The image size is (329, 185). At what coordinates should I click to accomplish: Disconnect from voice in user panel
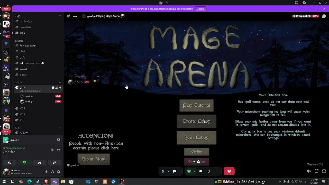click(x=59, y=150)
